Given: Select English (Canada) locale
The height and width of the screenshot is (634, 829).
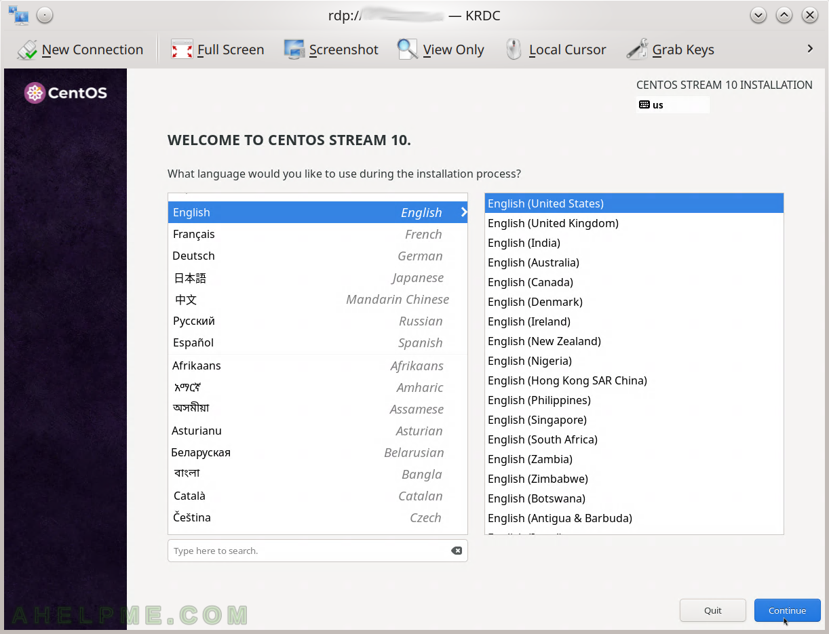Looking at the screenshot, I should 634,282.
